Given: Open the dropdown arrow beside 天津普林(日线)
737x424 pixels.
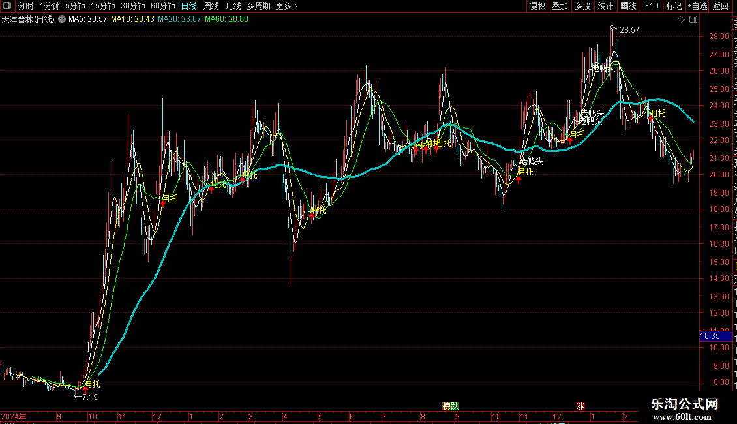Looking at the screenshot, I should [61, 20].
